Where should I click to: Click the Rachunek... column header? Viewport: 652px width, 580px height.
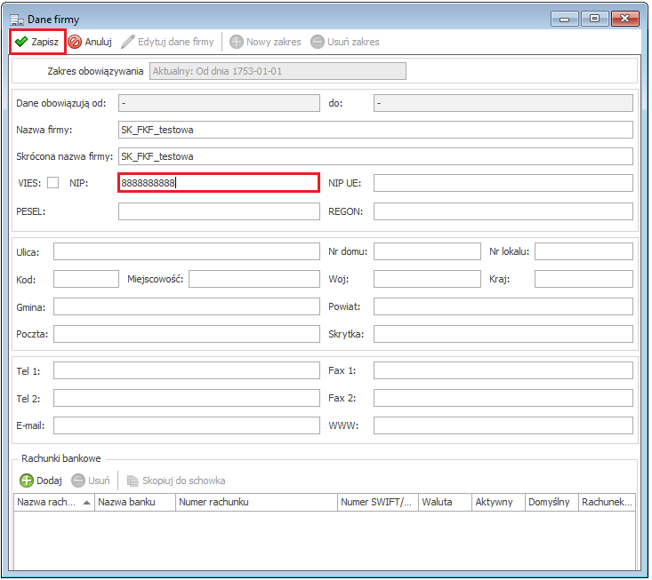pos(608,503)
